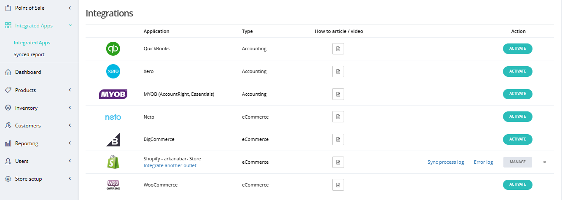Click the Inventory layers icon
Screen dimensions: 562x200
(8, 108)
